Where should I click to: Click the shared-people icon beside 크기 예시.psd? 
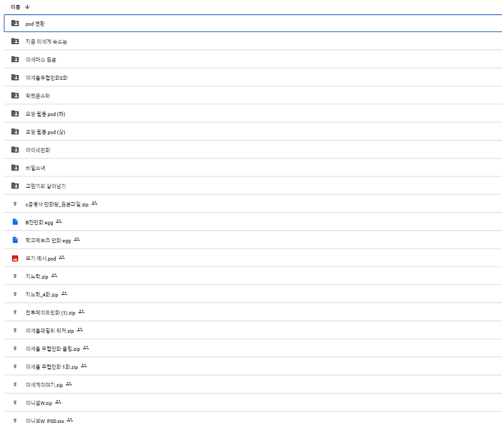(61, 257)
